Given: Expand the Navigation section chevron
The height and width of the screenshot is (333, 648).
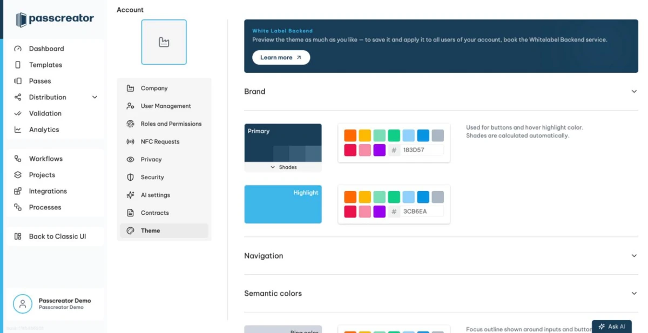Looking at the screenshot, I should [x=634, y=256].
